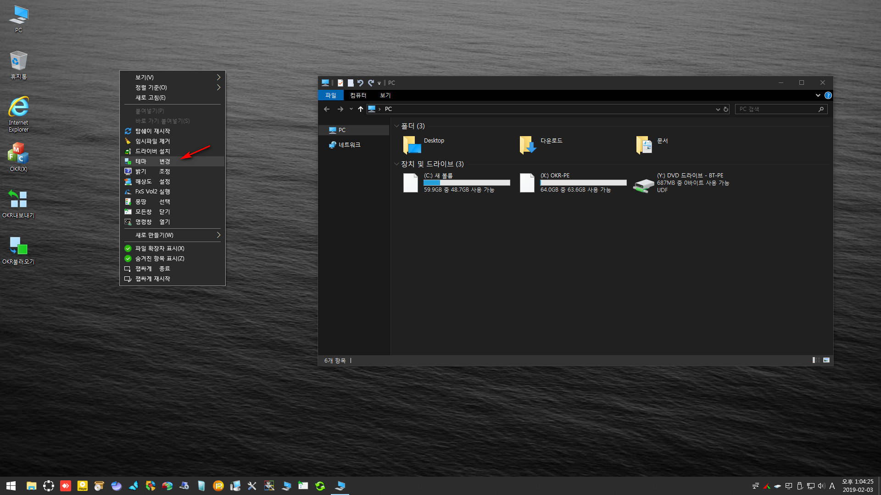Select the OKR불러오기 desktop icon

coord(18,251)
